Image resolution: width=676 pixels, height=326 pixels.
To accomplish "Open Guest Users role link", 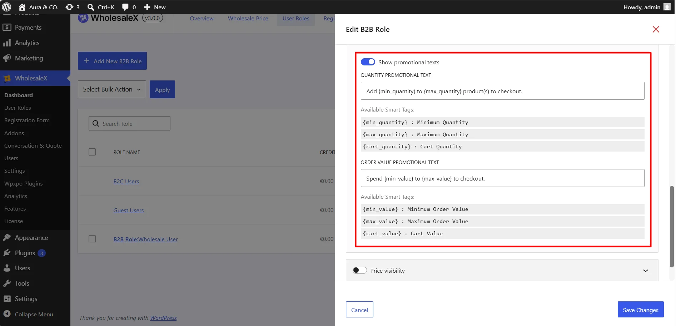I will tap(129, 210).
